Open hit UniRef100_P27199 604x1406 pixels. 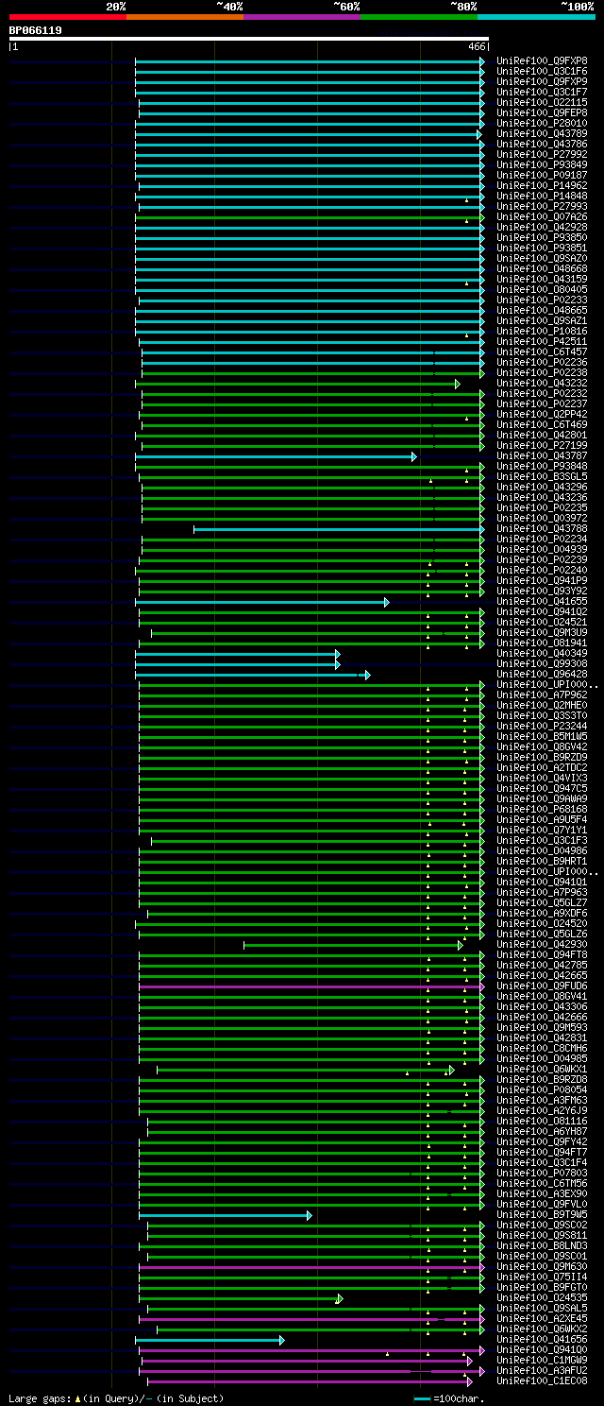[x=542, y=446]
